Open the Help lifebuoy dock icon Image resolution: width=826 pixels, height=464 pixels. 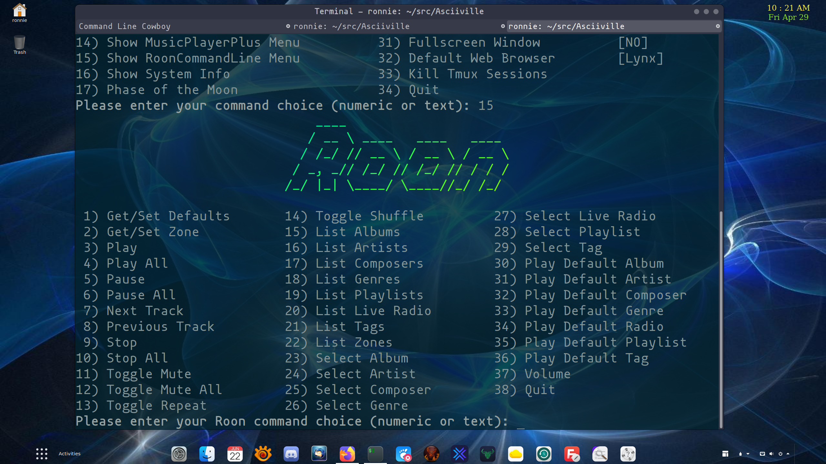pos(628,454)
